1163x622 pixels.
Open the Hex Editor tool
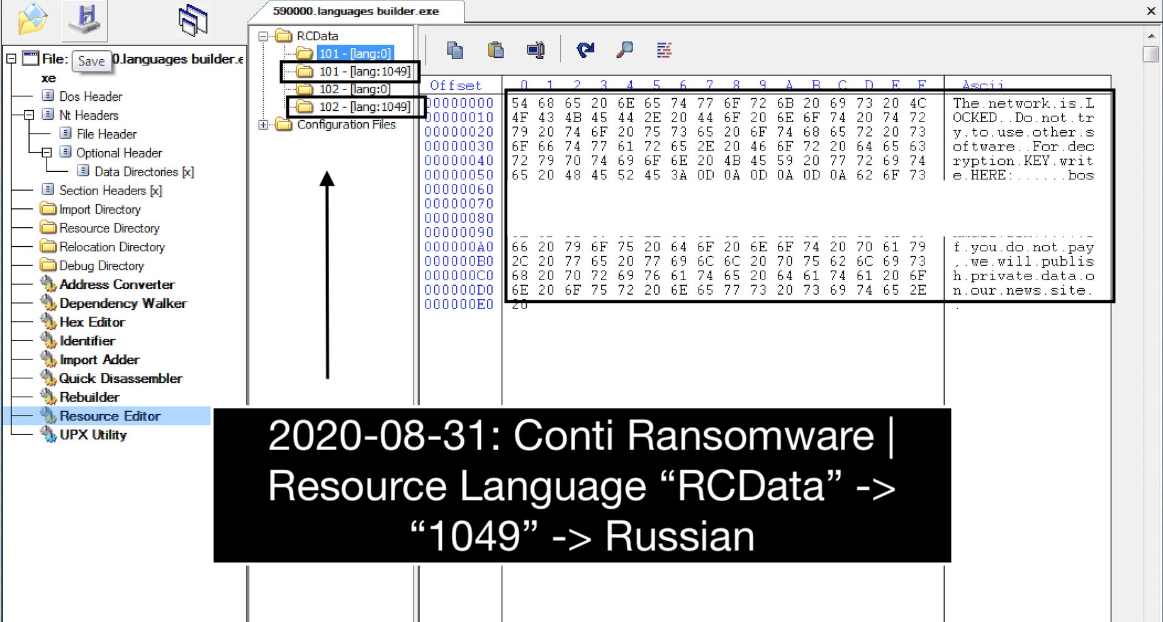point(93,322)
